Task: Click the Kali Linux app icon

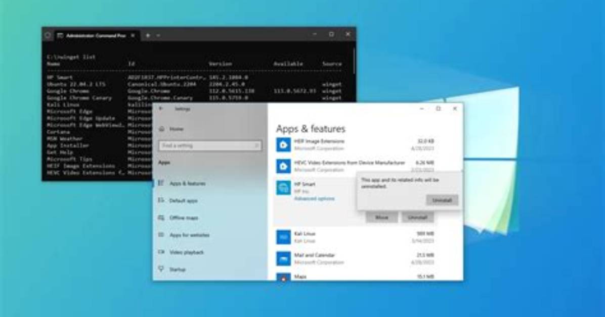Action: tap(283, 237)
